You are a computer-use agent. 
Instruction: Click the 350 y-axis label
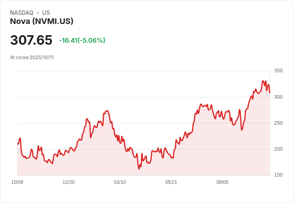pos(278,71)
